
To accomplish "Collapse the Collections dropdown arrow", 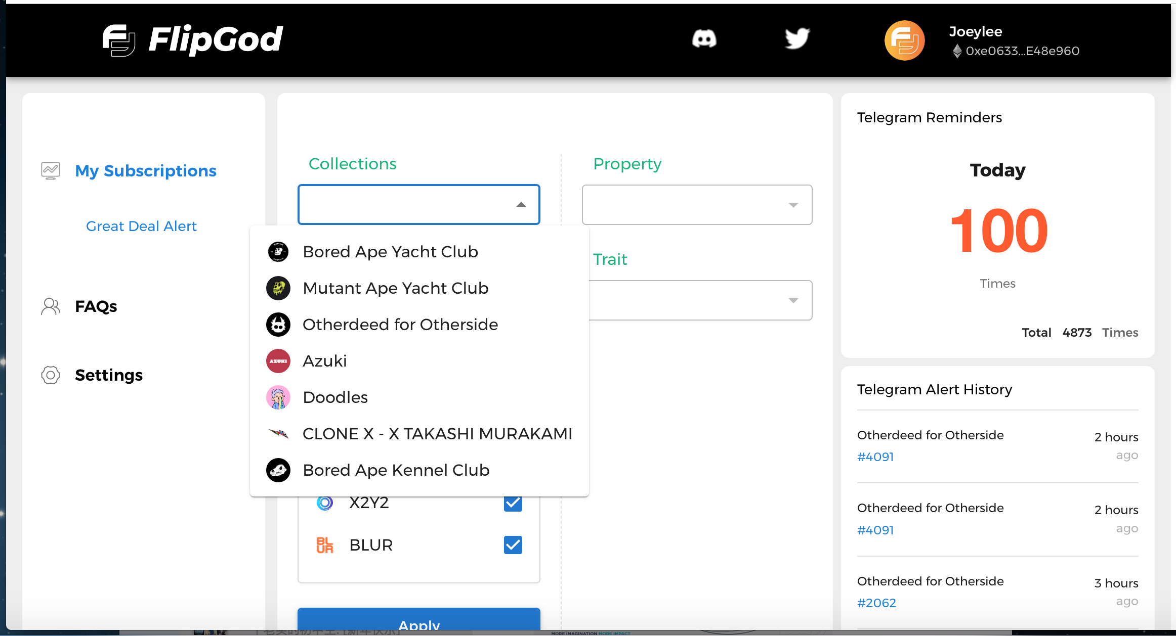I will [521, 205].
